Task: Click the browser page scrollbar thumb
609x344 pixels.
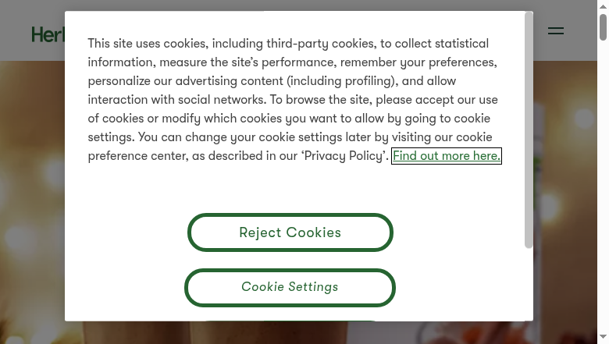Action: coord(603,27)
